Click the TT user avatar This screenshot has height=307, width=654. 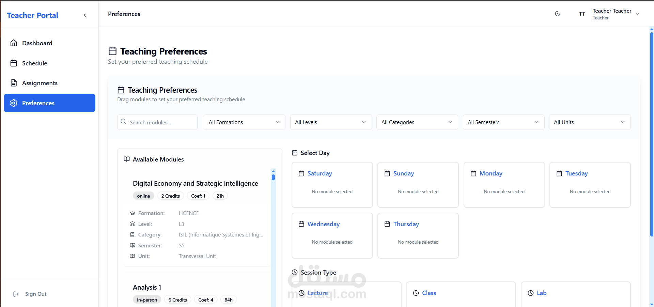[582, 14]
